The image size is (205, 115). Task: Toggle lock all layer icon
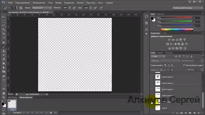pyautogui.click(x=172, y=70)
